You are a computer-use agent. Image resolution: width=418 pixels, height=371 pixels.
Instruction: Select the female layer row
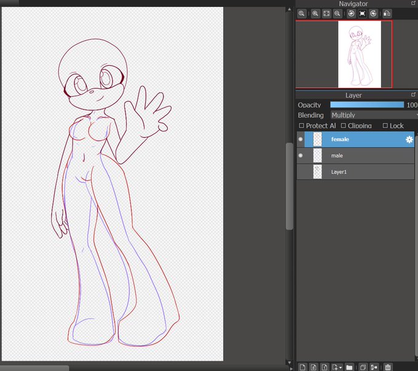point(356,139)
